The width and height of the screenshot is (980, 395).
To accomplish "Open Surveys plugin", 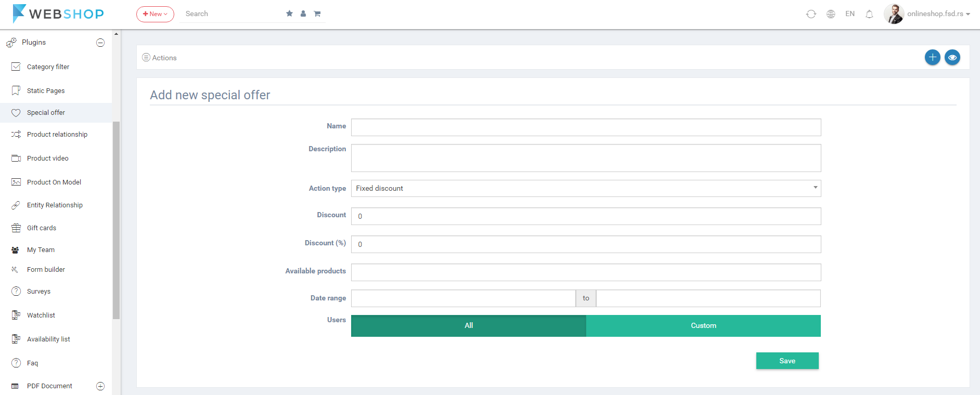I will tap(38, 291).
